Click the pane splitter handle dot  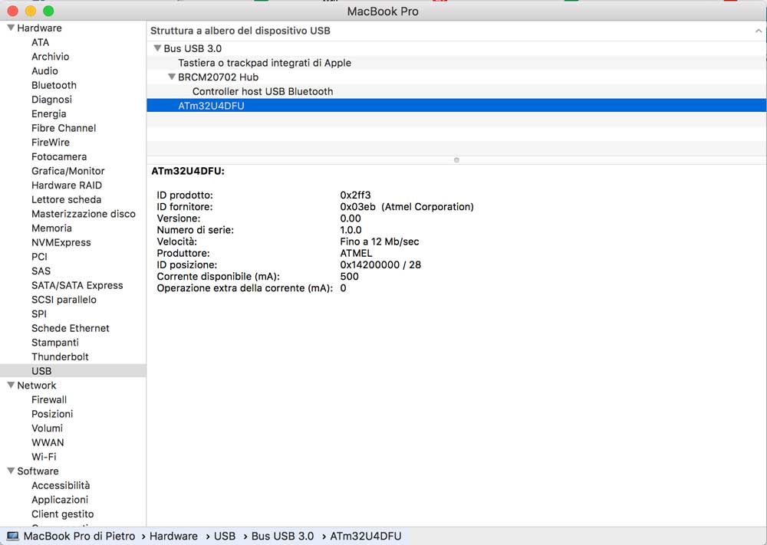click(x=456, y=160)
